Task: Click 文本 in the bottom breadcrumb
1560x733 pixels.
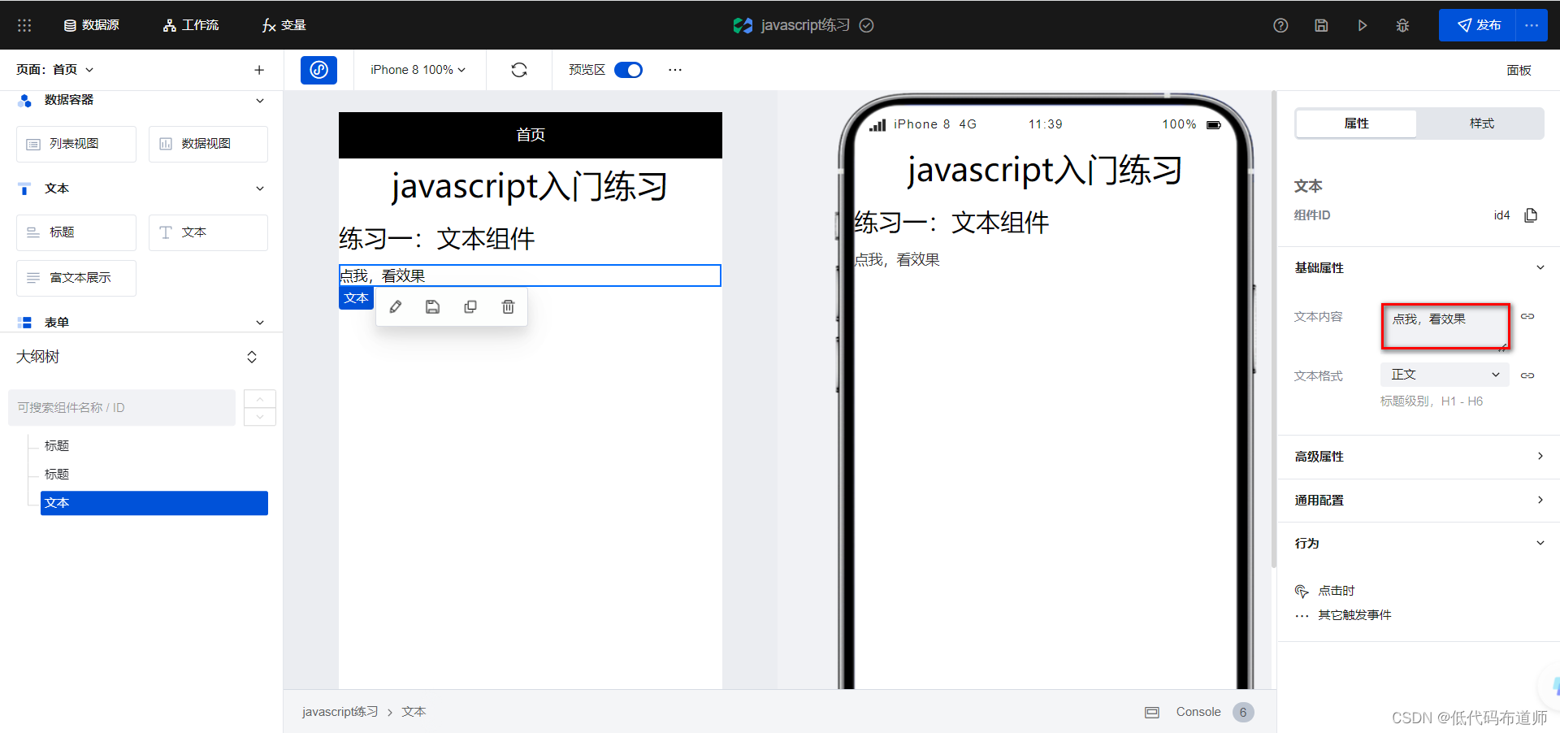Action: 414,712
